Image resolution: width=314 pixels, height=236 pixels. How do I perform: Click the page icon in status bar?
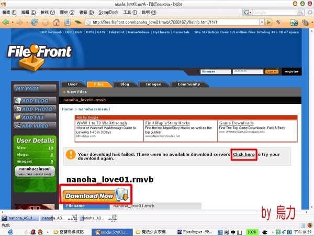pyautogui.click(x=303, y=225)
